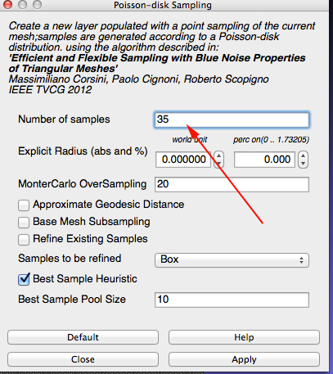Increase the percentage radius with up stepper arrow
This screenshot has height=374, width=333.
point(303,155)
